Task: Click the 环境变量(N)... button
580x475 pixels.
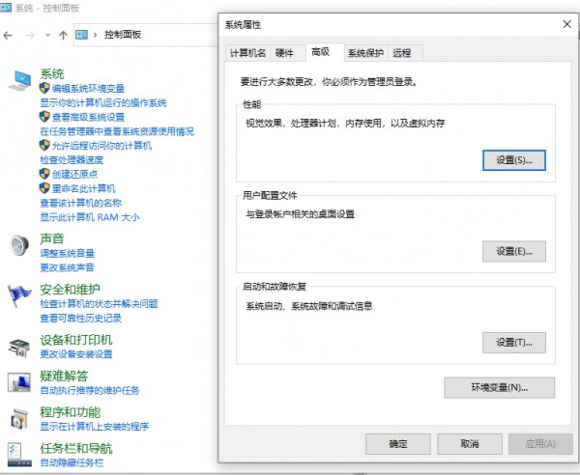Action: (x=499, y=388)
